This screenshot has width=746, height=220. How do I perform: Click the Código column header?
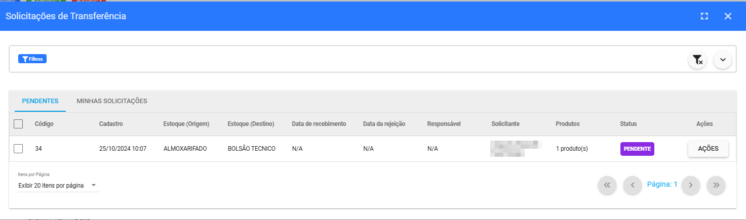pyautogui.click(x=44, y=124)
